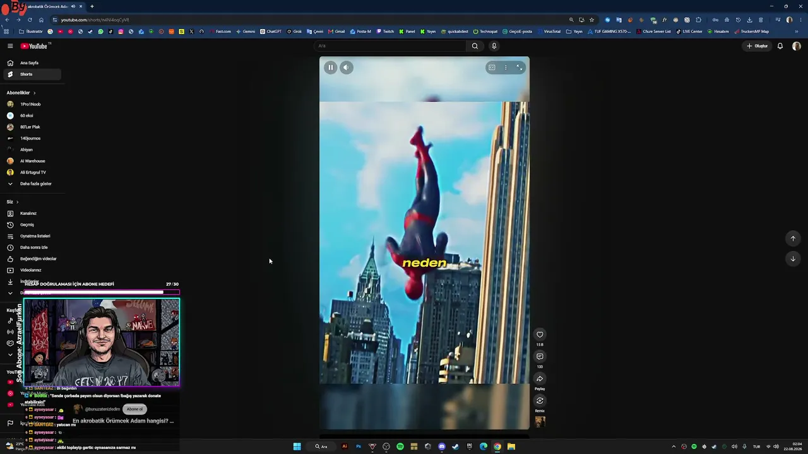Mute the Shorts video volume
Image resolution: width=808 pixels, height=454 pixels.
[346, 67]
